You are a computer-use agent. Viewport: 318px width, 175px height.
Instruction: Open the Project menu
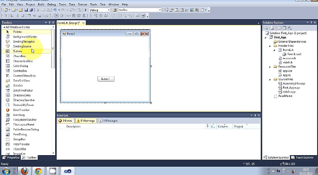[x=30, y=4]
